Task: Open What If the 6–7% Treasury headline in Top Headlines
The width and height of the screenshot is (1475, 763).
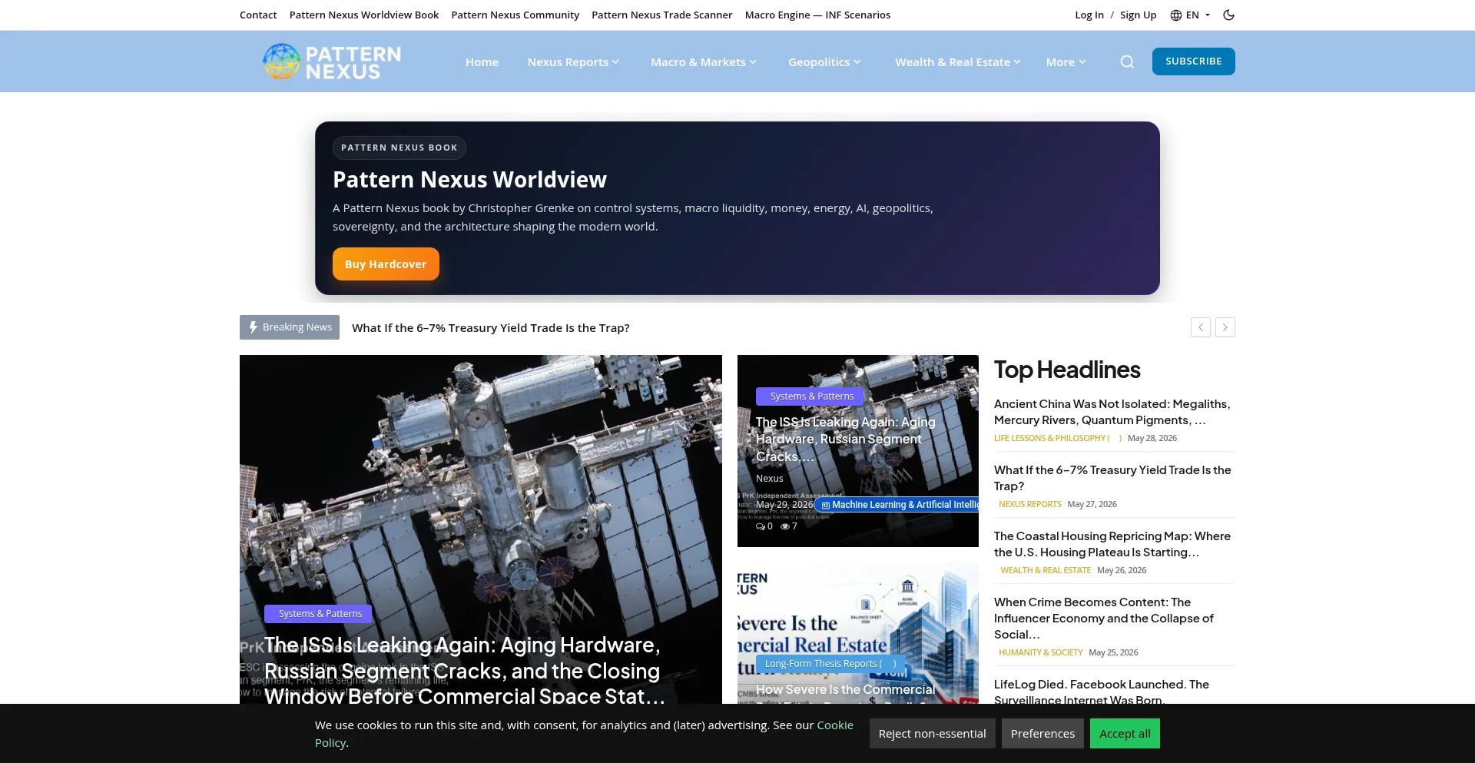Action: pos(1112,478)
